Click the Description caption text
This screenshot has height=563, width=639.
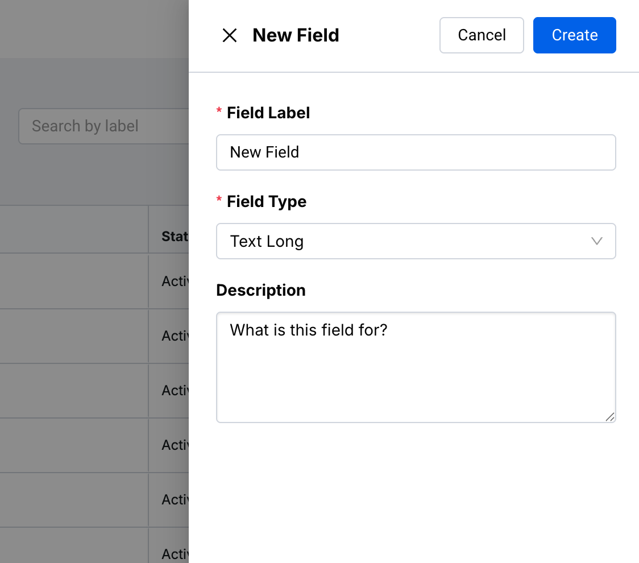(261, 290)
